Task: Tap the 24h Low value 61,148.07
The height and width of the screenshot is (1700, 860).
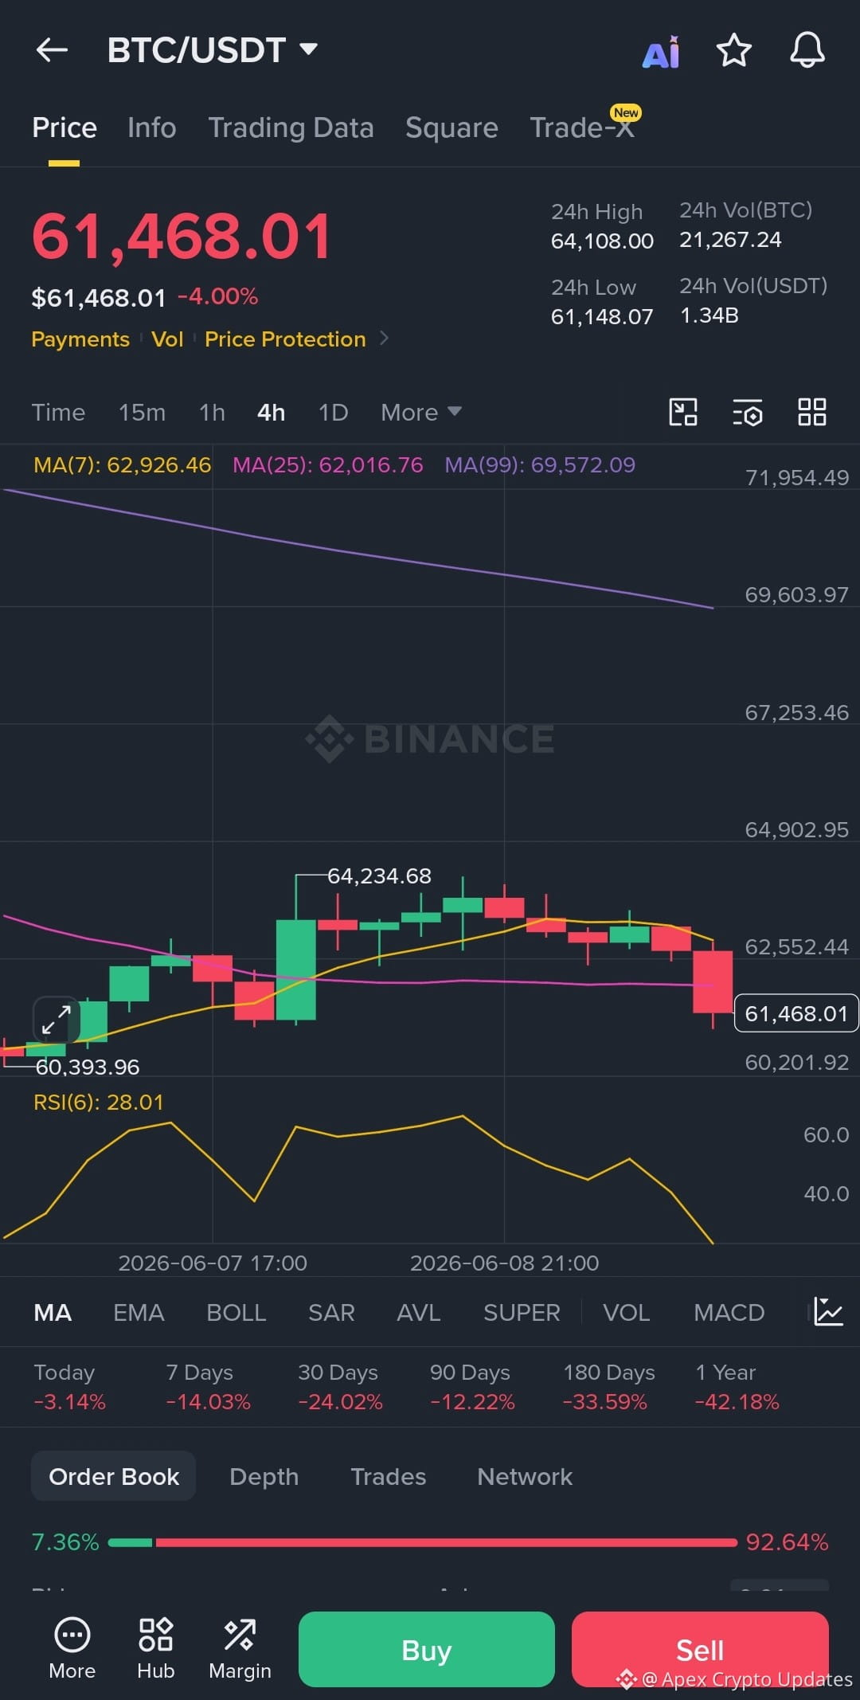Action: pos(602,316)
